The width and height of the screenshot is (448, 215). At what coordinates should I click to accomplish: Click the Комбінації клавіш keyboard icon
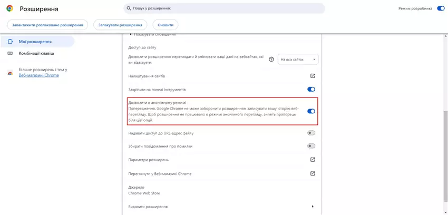[10, 53]
